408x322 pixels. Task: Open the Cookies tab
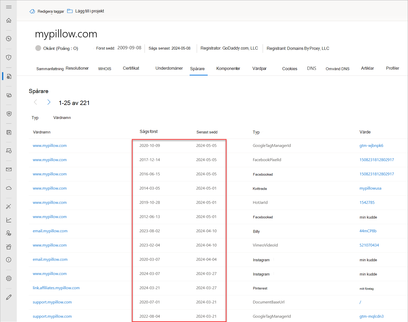pos(290,69)
